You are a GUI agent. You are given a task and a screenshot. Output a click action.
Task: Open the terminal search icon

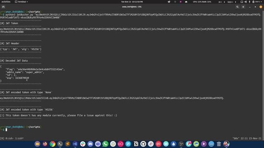[237, 7]
